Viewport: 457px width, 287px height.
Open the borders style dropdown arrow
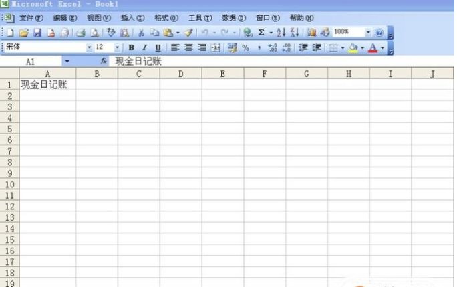[x=343, y=47]
